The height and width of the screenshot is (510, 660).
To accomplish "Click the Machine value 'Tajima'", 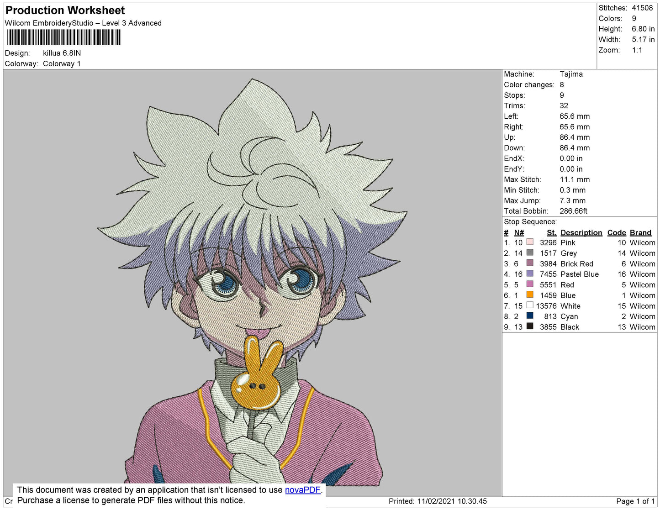I will click(571, 74).
